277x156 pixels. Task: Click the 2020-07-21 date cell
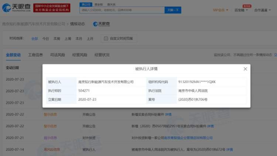(15, 138)
